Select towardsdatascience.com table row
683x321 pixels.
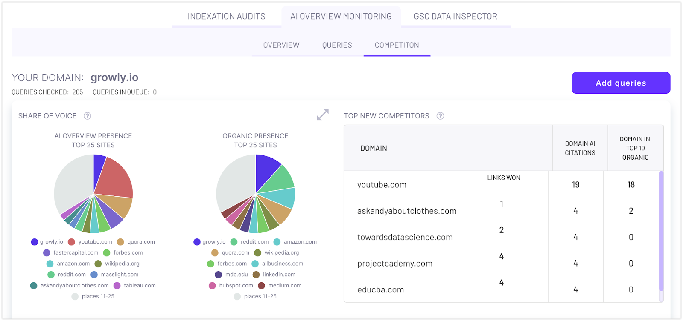click(x=502, y=237)
